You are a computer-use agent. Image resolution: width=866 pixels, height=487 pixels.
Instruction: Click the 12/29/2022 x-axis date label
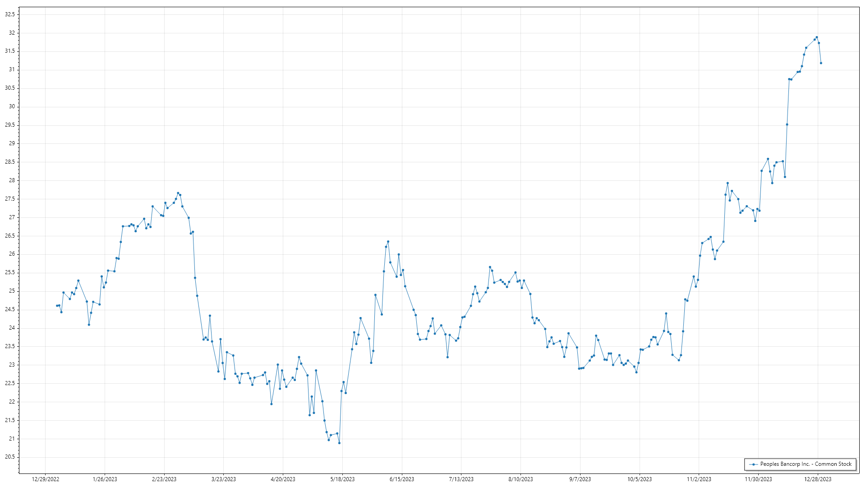point(46,479)
